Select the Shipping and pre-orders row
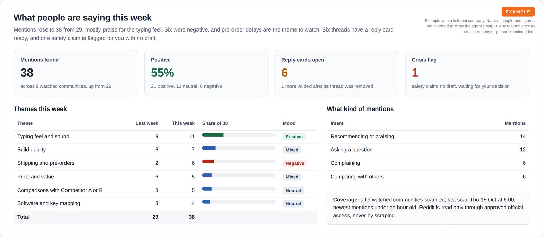The image size is (543, 237). pos(165,163)
